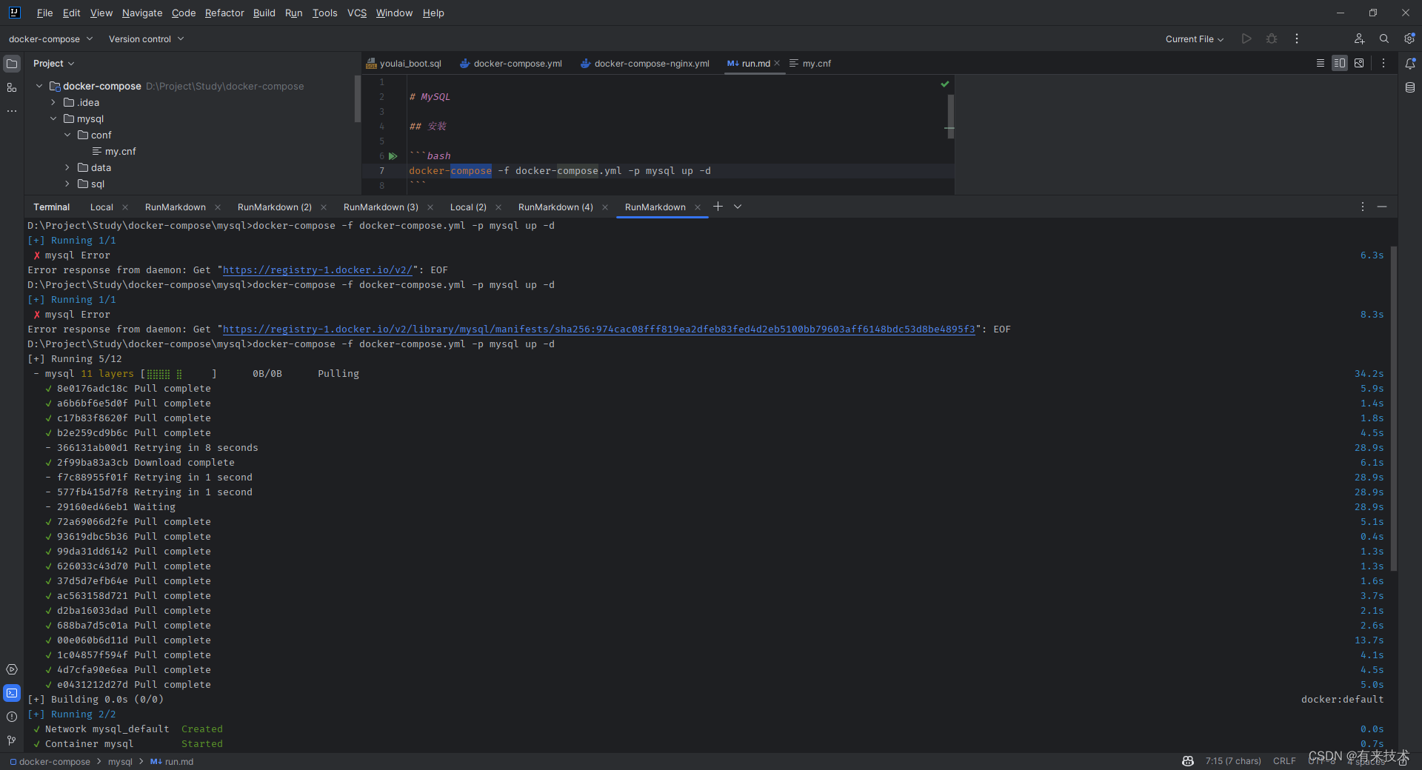Viewport: 1422px width, 770px height.
Task: Switch markdown view to Editor only
Action: pos(1320,63)
